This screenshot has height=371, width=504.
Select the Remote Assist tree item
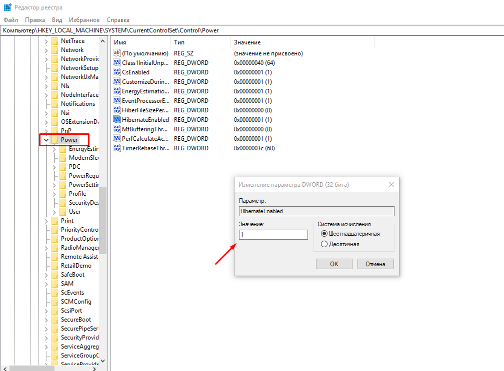tap(79, 257)
